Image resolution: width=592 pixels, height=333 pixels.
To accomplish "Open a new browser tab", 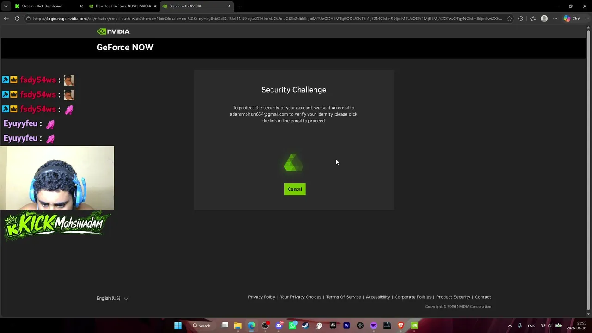I will click(240, 6).
